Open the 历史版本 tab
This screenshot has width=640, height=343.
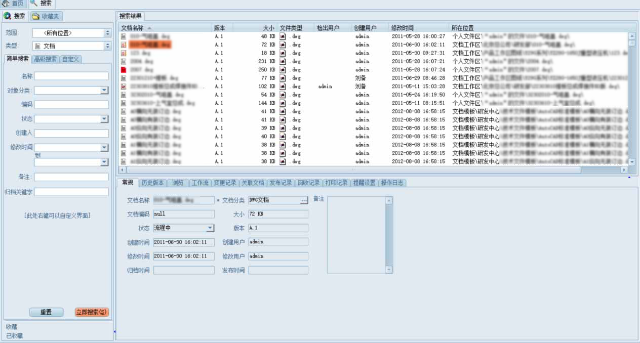click(x=152, y=183)
